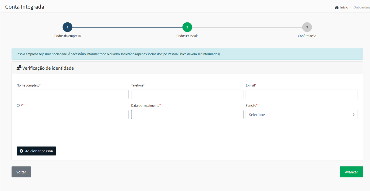The image size is (370, 191).
Task: Click into the Telefone field
Action: click(187, 94)
